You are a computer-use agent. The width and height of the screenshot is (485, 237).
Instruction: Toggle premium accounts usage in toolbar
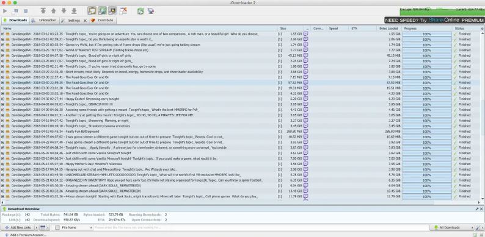pos(112,11)
